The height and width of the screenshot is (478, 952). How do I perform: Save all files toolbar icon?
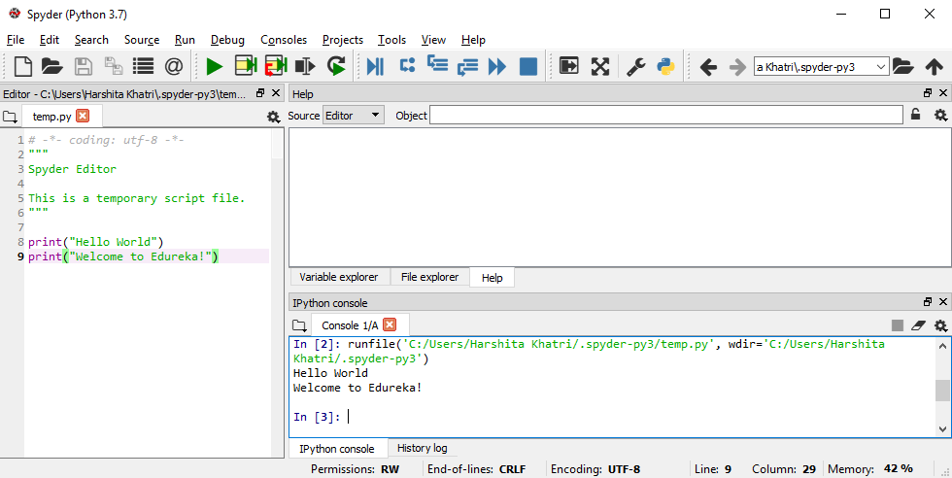point(114,66)
